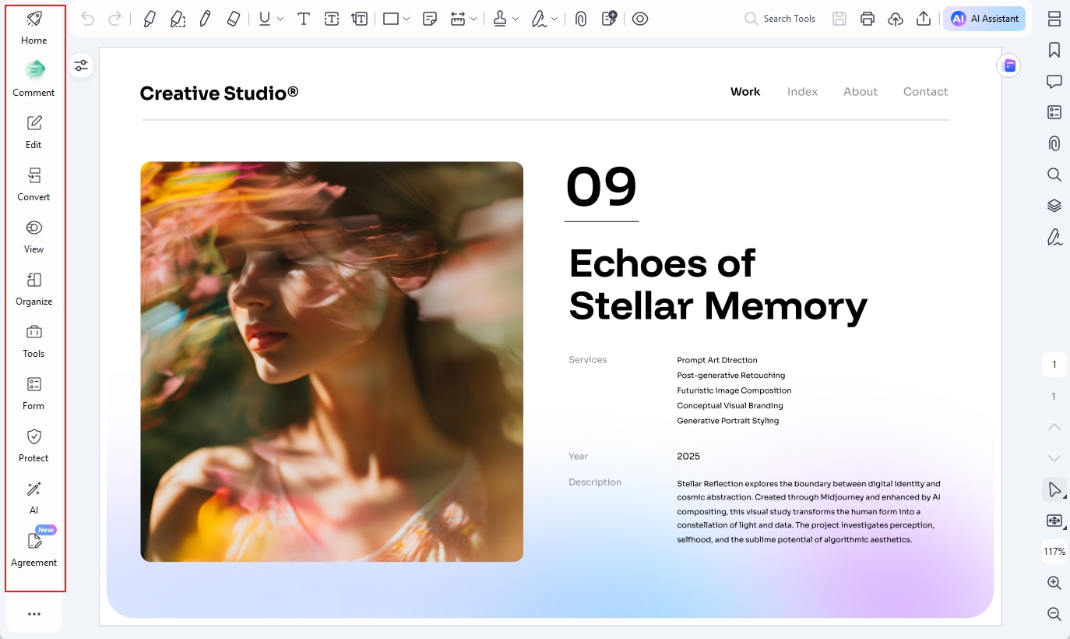Screen dimensions: 1070x639
Task: Pick the Pencil drawing tool
Action: (206, 19)
